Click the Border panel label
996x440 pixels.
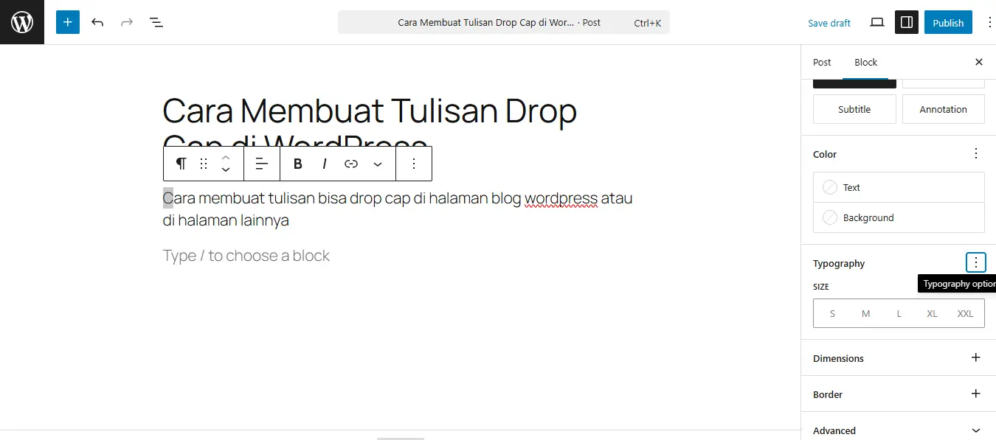point(828,394)
